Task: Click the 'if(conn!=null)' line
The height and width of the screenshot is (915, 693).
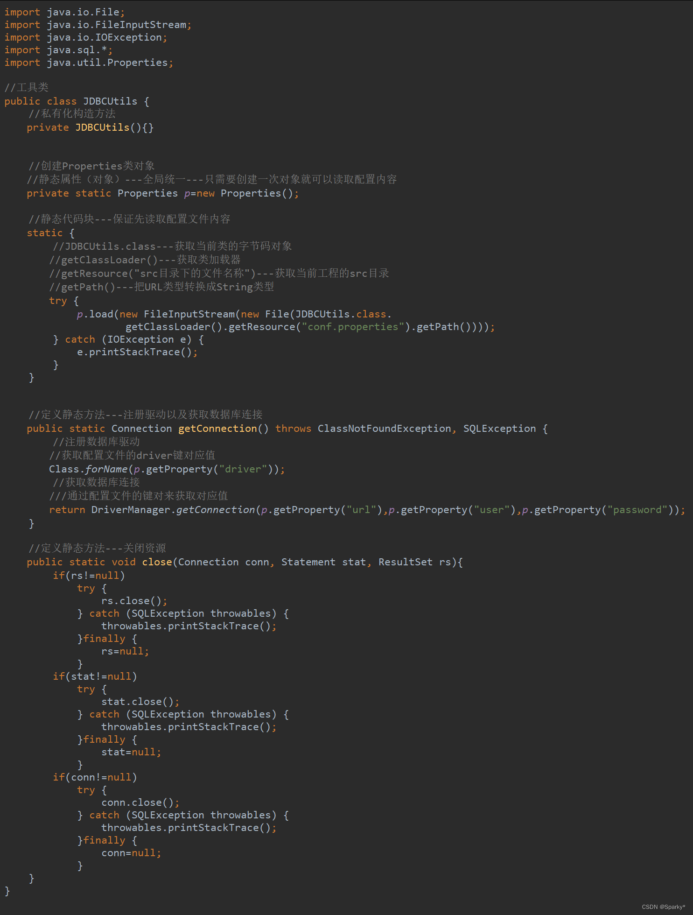Action: (x=95, y=777)
